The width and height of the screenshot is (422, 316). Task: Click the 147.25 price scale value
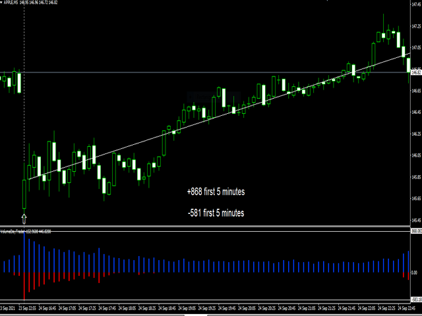[416, 26]
